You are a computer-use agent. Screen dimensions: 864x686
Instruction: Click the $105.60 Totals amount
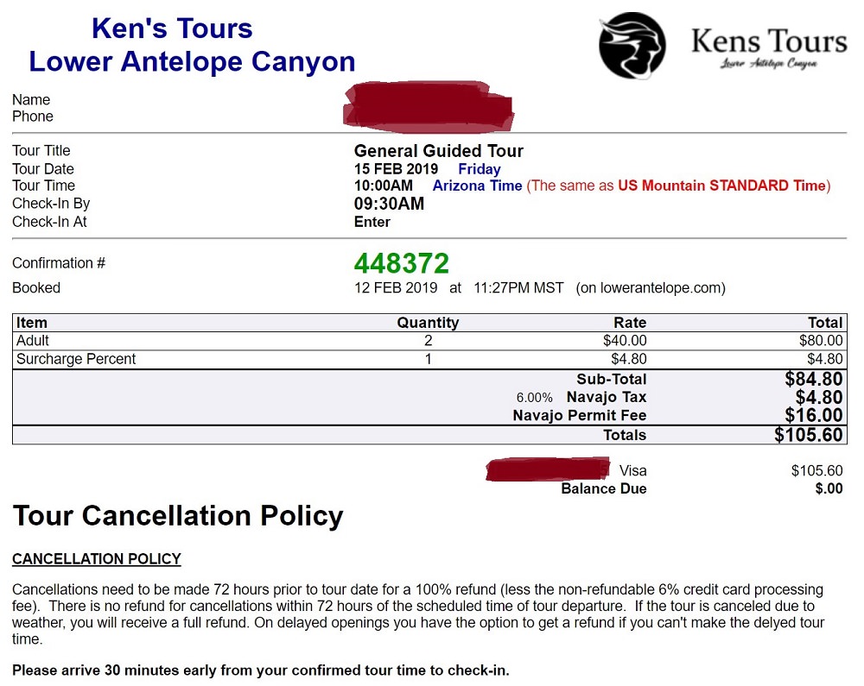coord(809,435)
